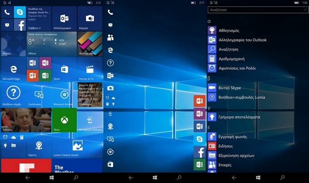This screenshot has height=183, width=309.
Task: Tap the camera icon in the compact Start screen column
Action: tap(110, 88)
